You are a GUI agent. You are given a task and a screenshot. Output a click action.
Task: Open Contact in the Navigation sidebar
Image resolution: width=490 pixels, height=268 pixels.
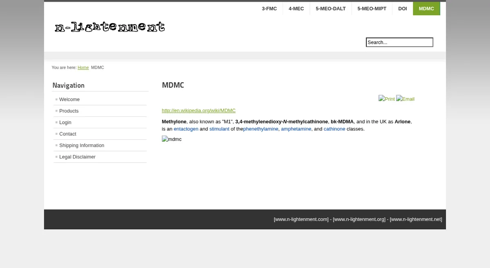(x=100, y=134)
